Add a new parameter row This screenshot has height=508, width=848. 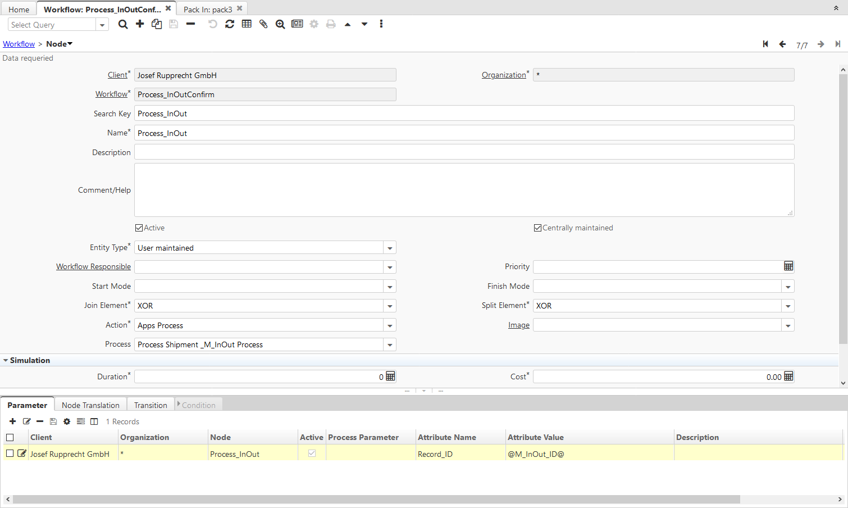click(x=13, y=421)
